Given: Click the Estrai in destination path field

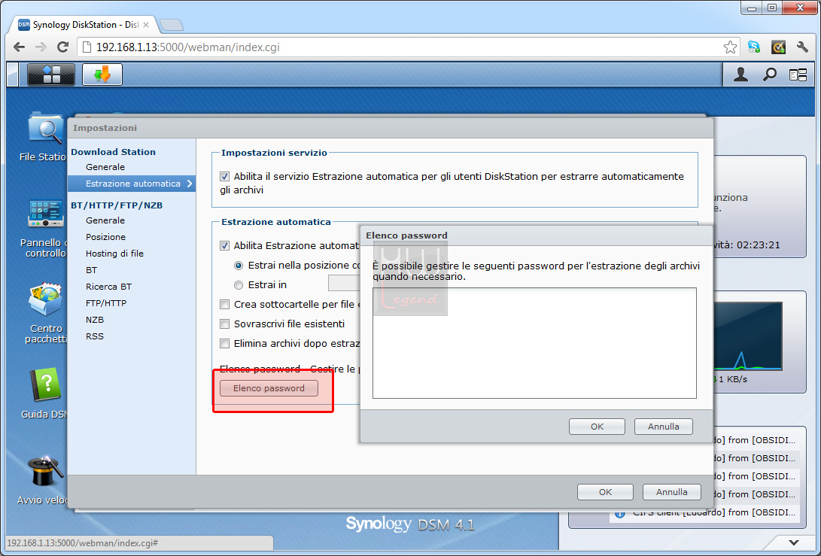Looking at the screenshot, I should tap(344, 283).
